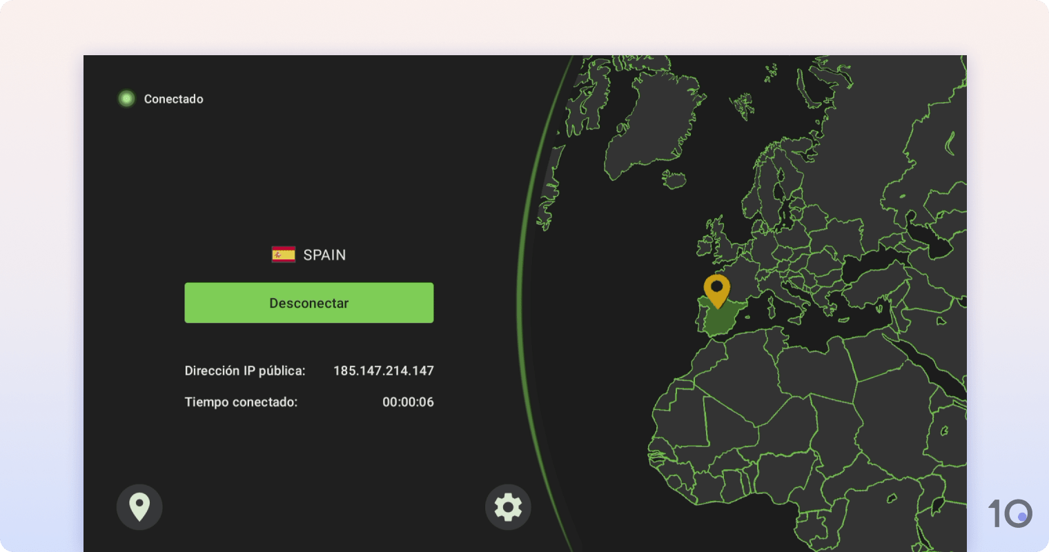The height and width of the screenshot is (552, 1049).
Task: Click the green connection status indicator
Action: 126,99
